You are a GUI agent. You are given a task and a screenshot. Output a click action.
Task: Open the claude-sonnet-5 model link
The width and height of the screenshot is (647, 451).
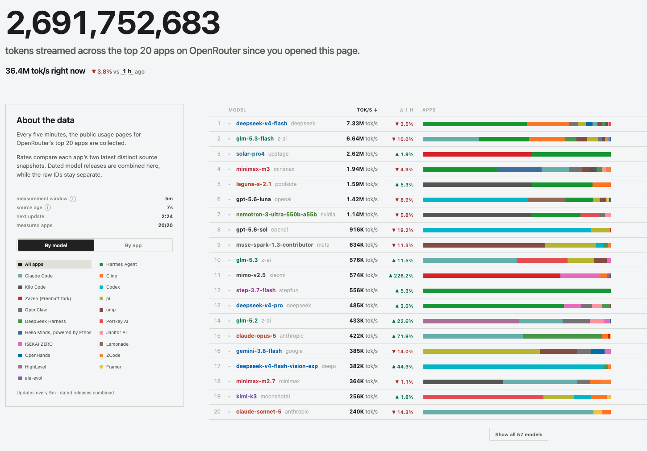[x=259, y=412]
